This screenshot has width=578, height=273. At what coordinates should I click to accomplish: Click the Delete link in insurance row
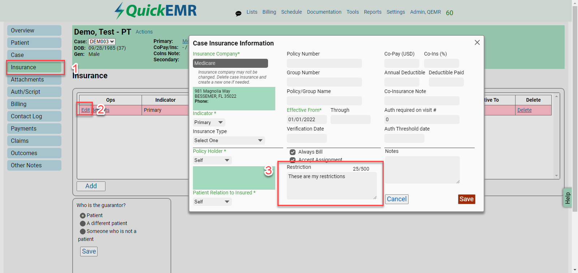pyautogui.click(x=525, y=110)
